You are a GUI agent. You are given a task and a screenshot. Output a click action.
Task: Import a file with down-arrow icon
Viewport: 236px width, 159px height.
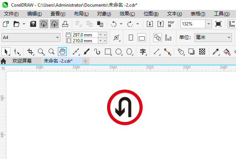pyautogui.click(x=150, y=24)
